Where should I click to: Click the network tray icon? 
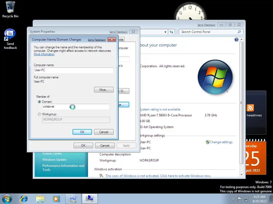pos(246,199)
